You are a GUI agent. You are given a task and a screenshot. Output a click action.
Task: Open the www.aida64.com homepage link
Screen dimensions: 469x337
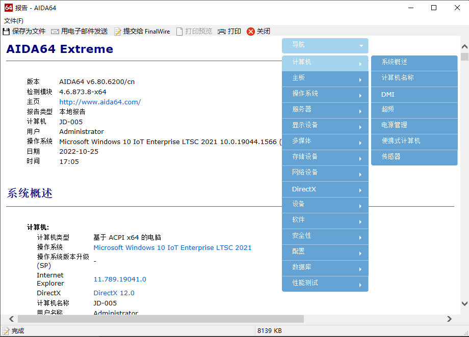100,102
